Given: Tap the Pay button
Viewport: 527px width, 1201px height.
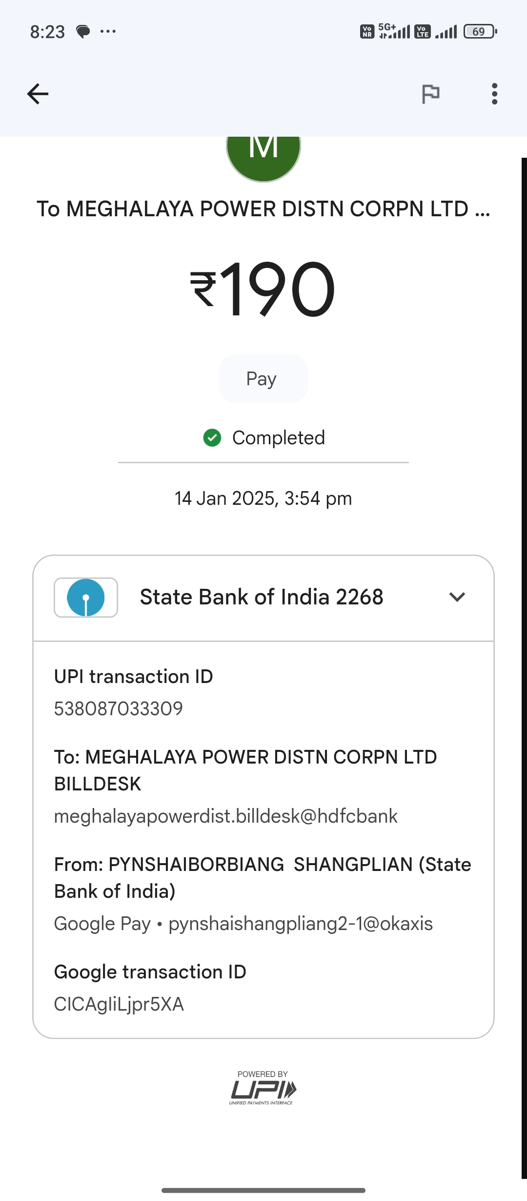Looking at the screenshot, I should pos(263,379).
